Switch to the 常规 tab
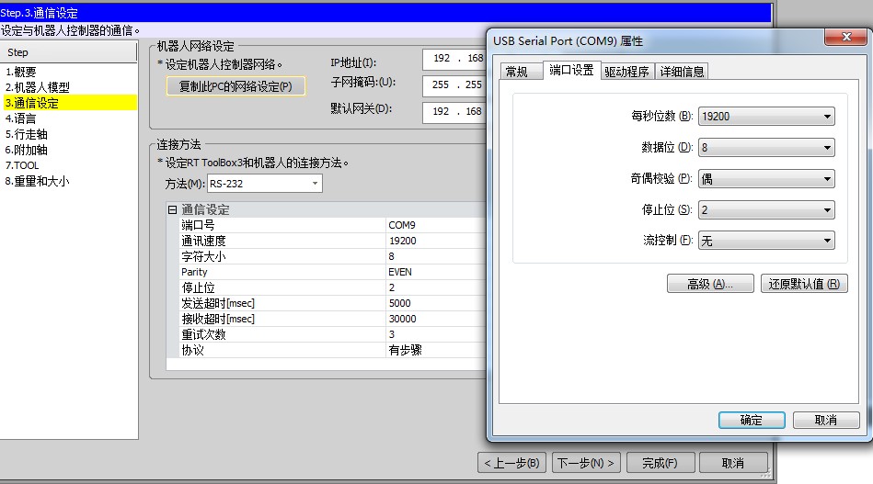873x484 pixels. click(517, 71)
